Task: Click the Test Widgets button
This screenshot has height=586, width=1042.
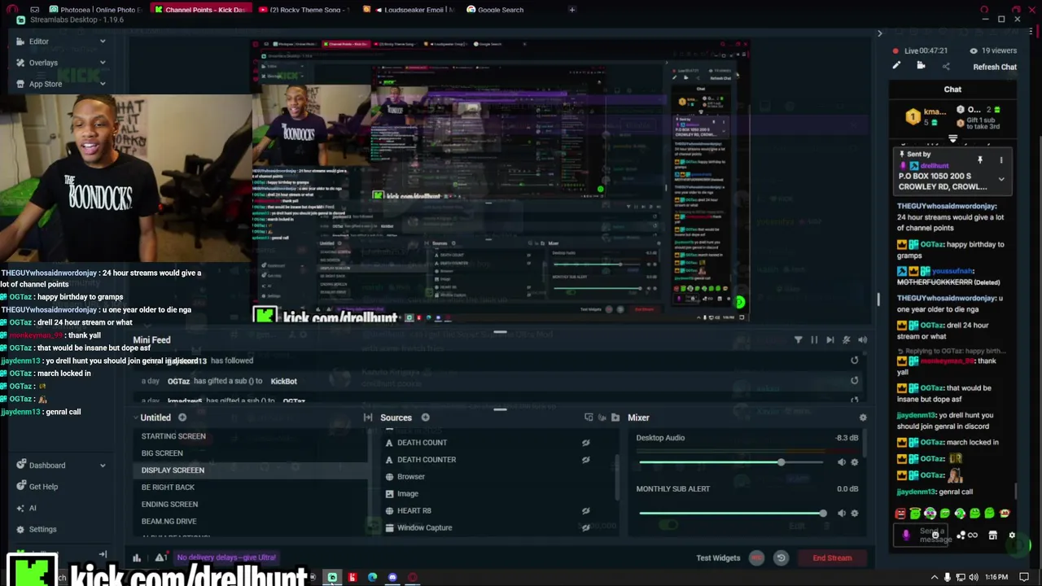Action: tap(718, 558)
